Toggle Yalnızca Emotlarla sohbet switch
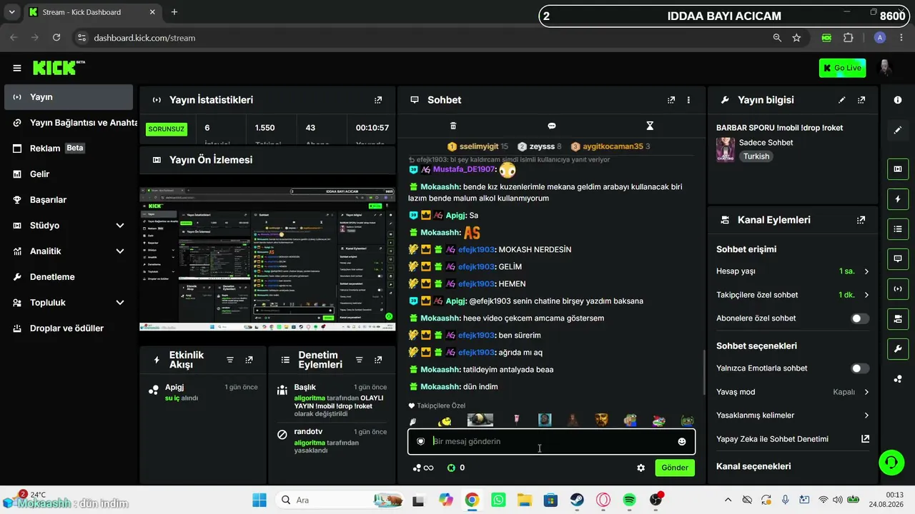Viewport: 915px width, 514px height. (x=860, y=368)
